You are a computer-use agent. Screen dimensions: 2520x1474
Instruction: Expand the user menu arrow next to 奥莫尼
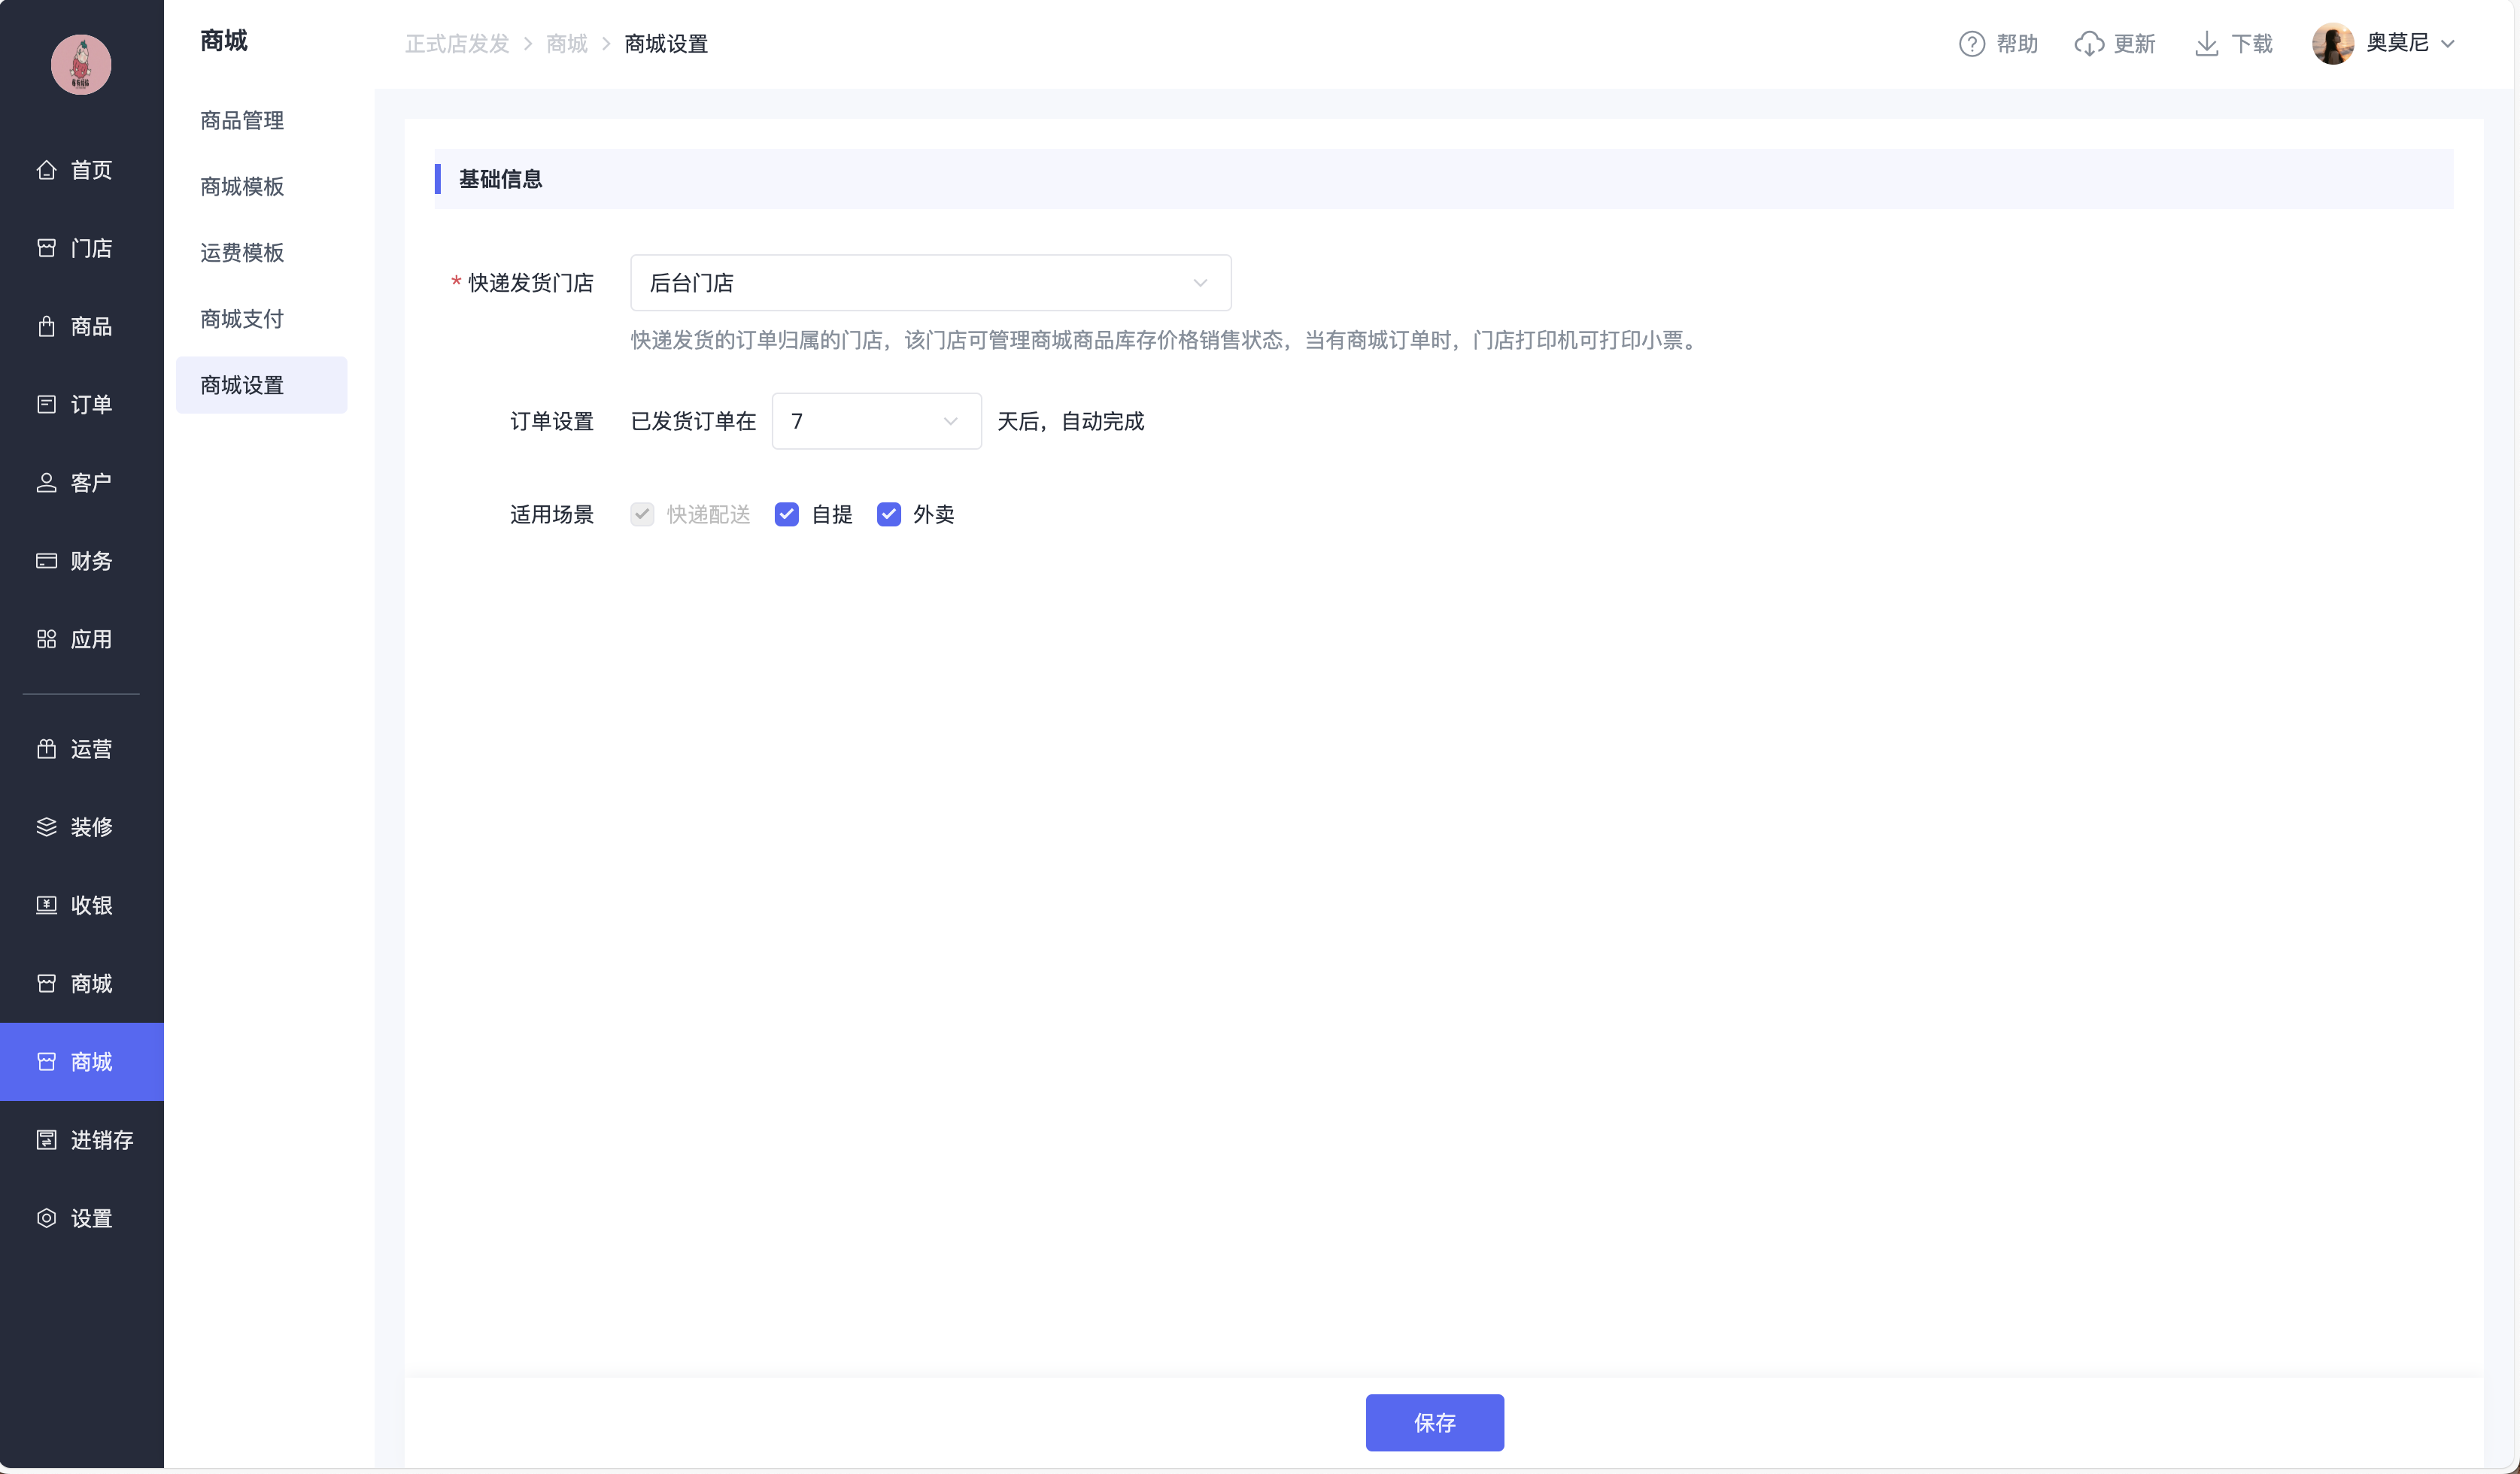point(2447,44)
